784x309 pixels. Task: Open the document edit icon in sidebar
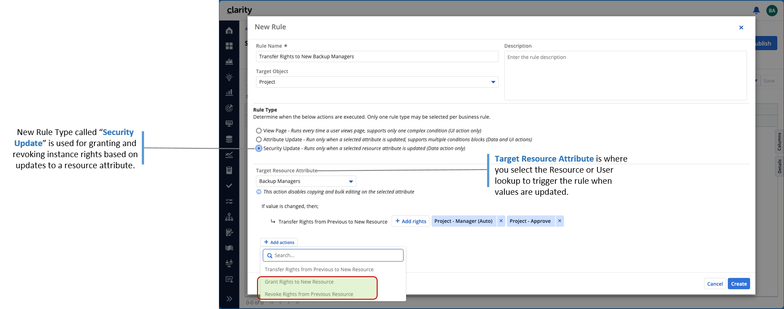[229, 232]
